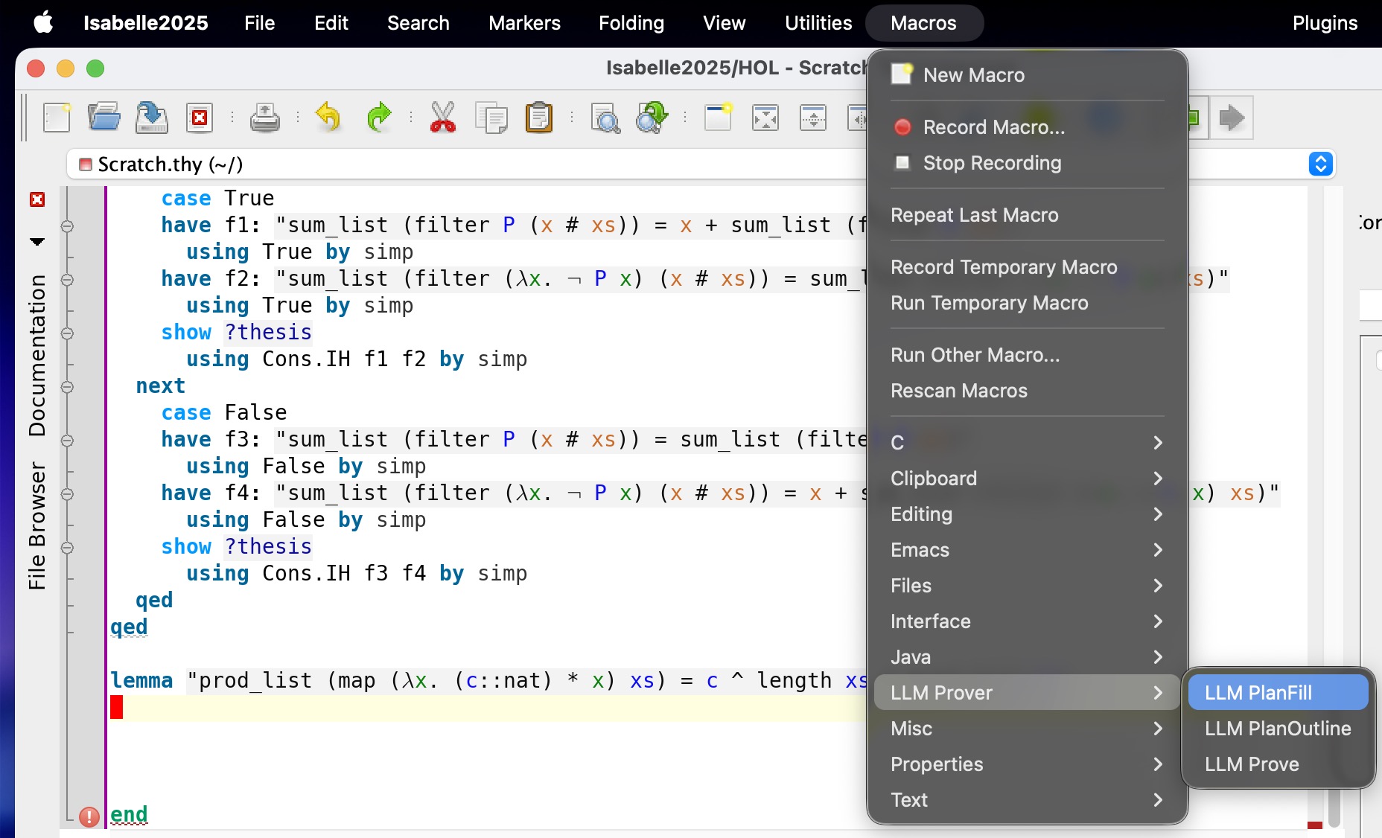
Task: Open the Scratch.thy buffer switcher dropdown
Action: click(x=1320, y=164)
